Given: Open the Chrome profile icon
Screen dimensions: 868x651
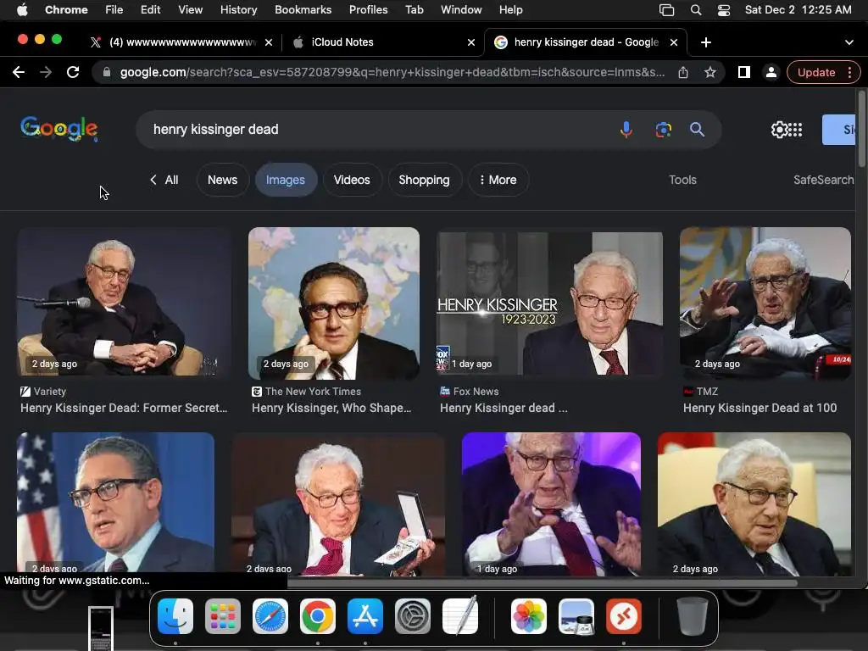Looking at the screenshot, I should 771,72.
